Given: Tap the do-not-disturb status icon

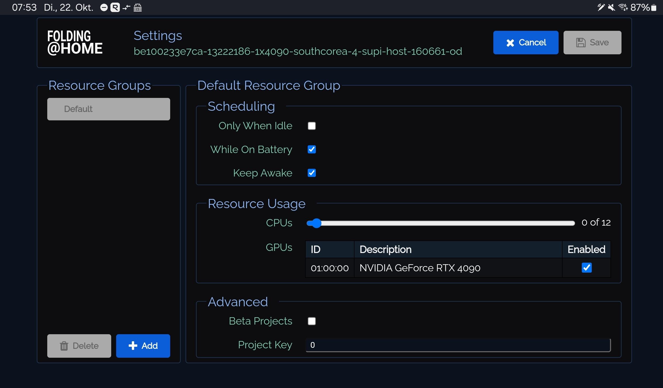Looking at the screenshot, I should point(104,8).
